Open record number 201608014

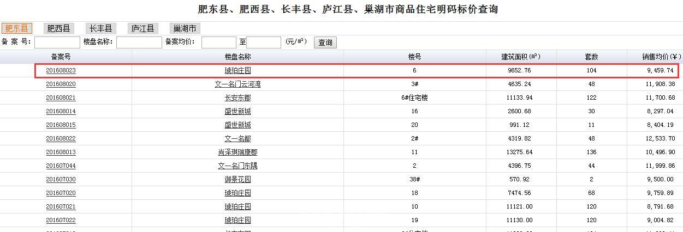pos(61,112)
